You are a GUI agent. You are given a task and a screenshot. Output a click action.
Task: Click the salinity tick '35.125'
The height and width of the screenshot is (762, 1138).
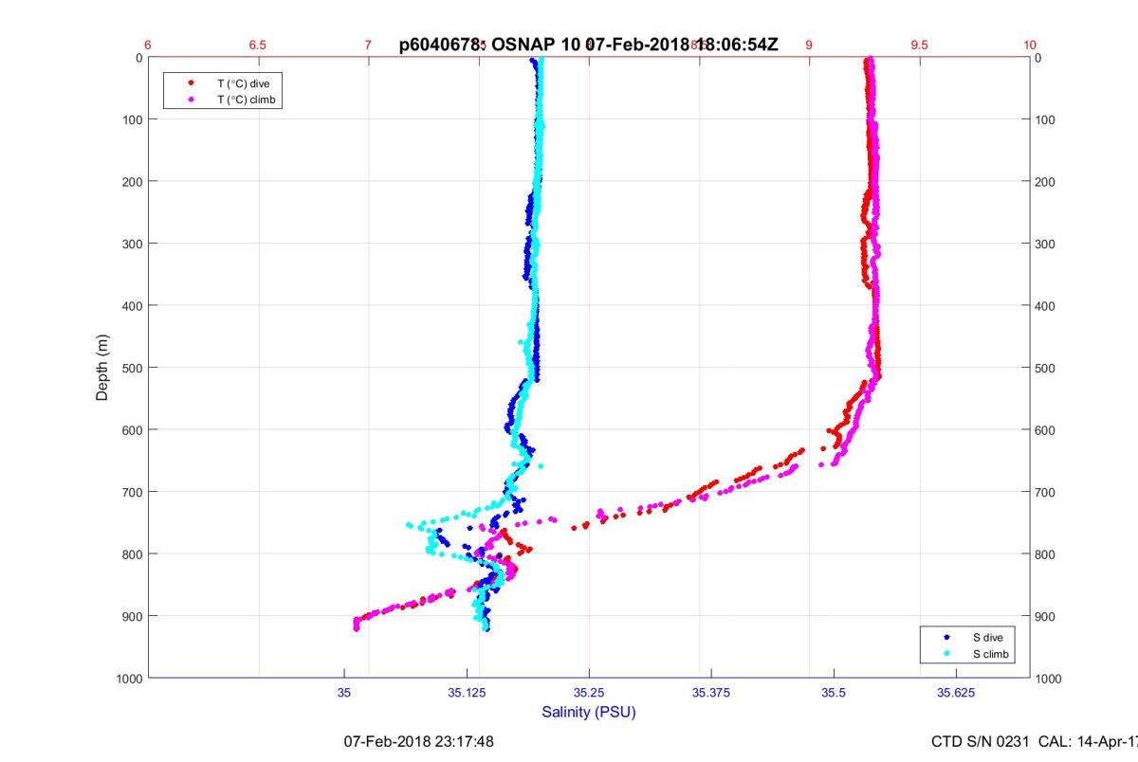point(467,693)
